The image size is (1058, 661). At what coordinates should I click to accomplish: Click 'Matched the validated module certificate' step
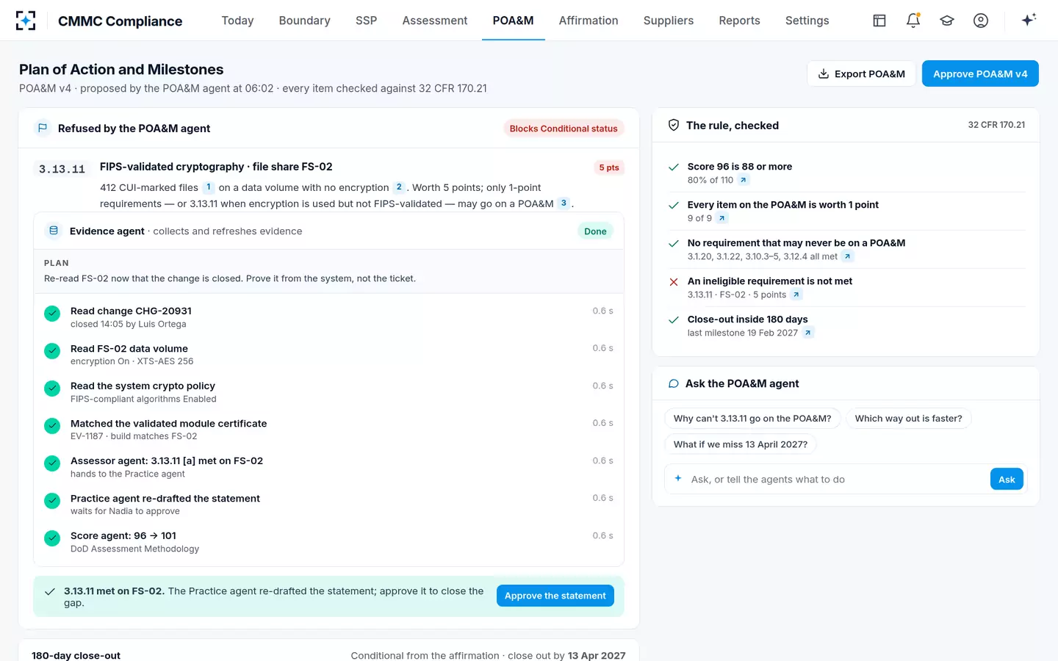[328, 429]
